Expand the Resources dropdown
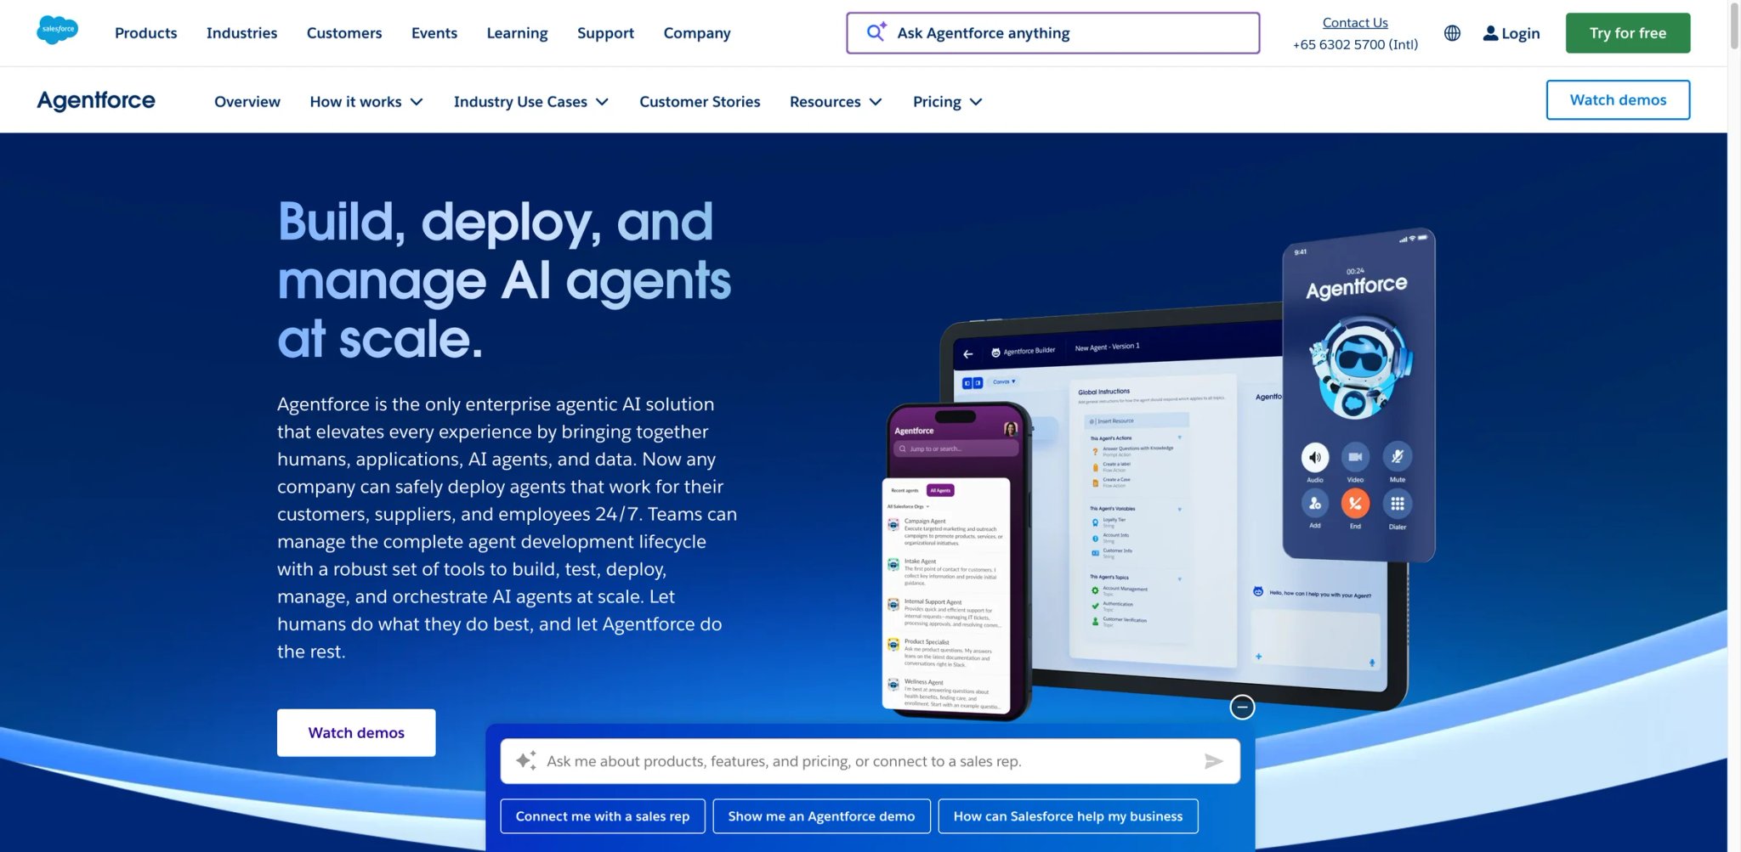Image resolution: width=1741 pixels, height=852 pixels. [x=836, y=102]
